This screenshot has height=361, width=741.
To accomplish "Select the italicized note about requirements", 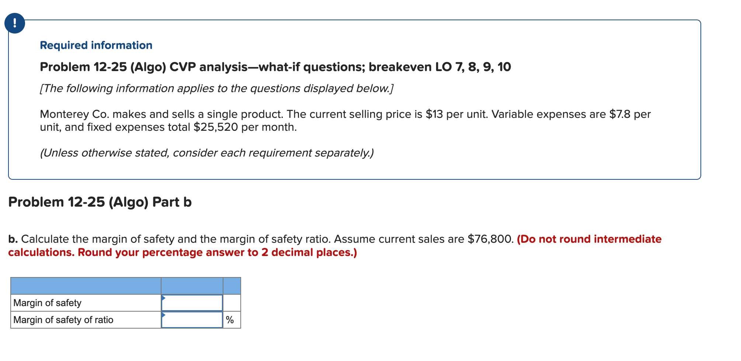I will (x=207, y=153).
